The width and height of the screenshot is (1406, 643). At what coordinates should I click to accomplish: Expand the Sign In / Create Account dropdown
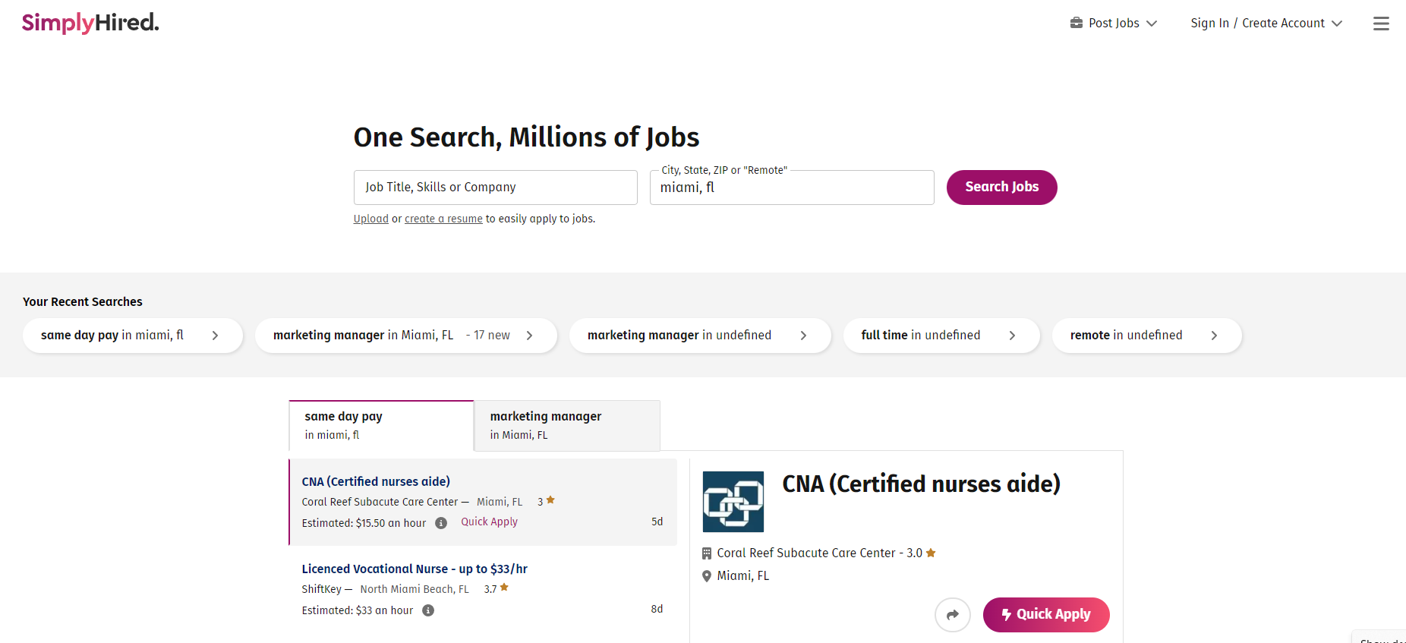[x=1338, y=23]
